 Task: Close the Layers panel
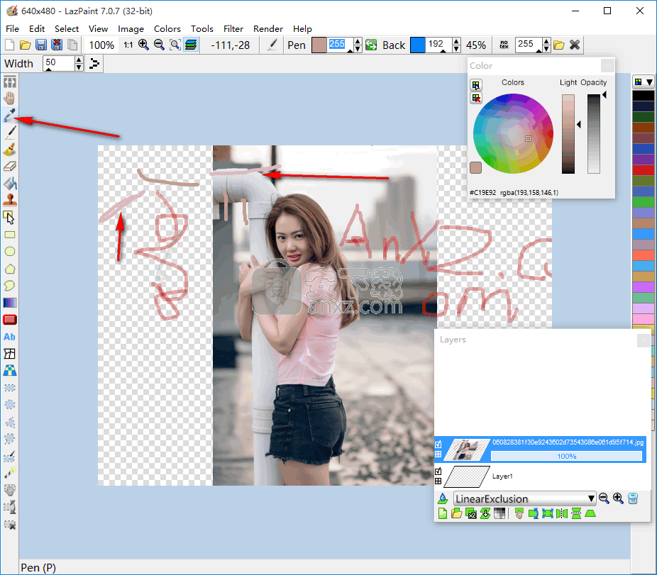click(644, 340)
